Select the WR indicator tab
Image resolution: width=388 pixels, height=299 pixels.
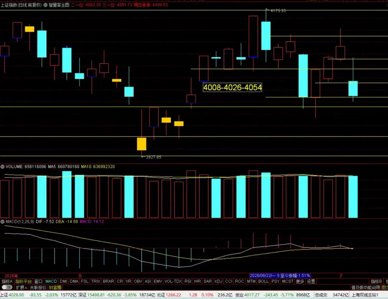(x=197, y=281)
